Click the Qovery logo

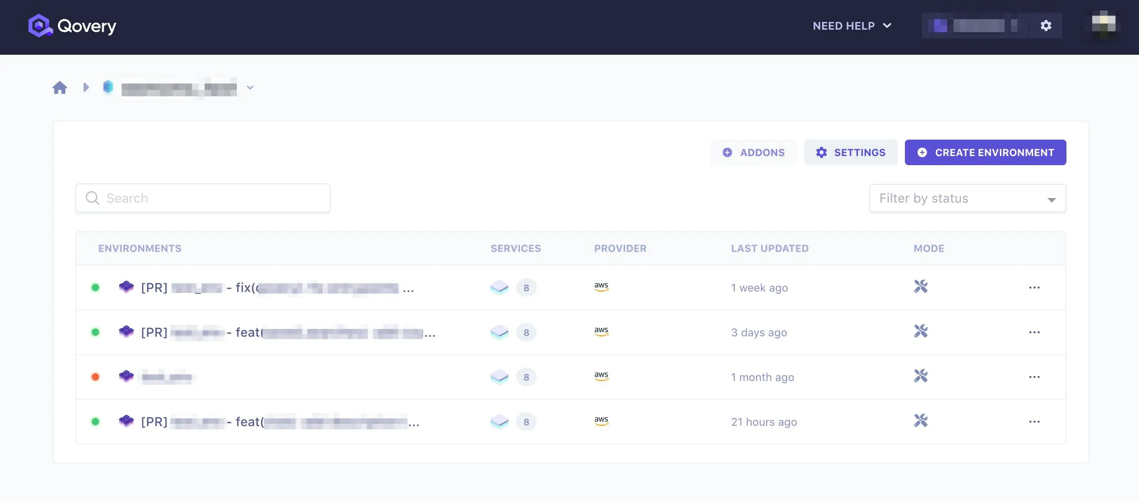pyautogui.click(x=72, y=26)
